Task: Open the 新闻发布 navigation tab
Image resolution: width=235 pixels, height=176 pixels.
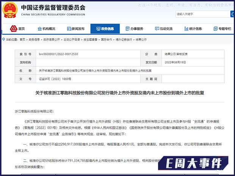Action: coord(76,29)
